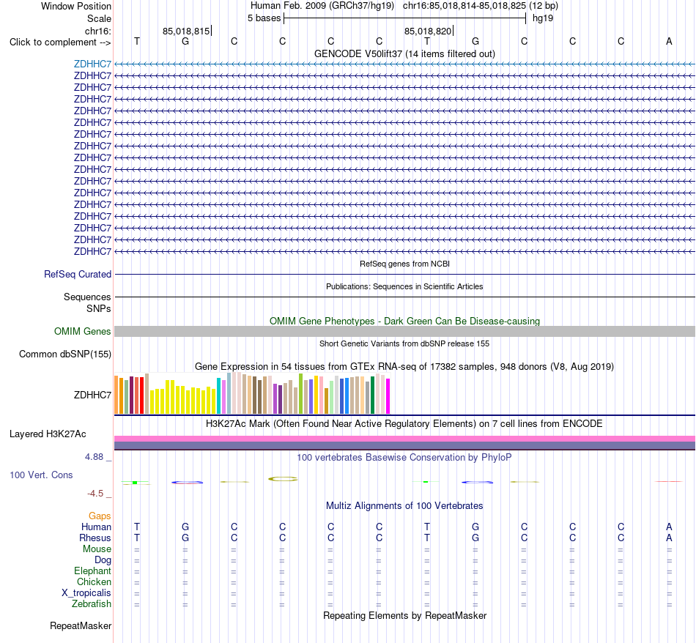Open the RefSeq Curated track label
Screen dimensions: 696x643
[x=77, y=274]
